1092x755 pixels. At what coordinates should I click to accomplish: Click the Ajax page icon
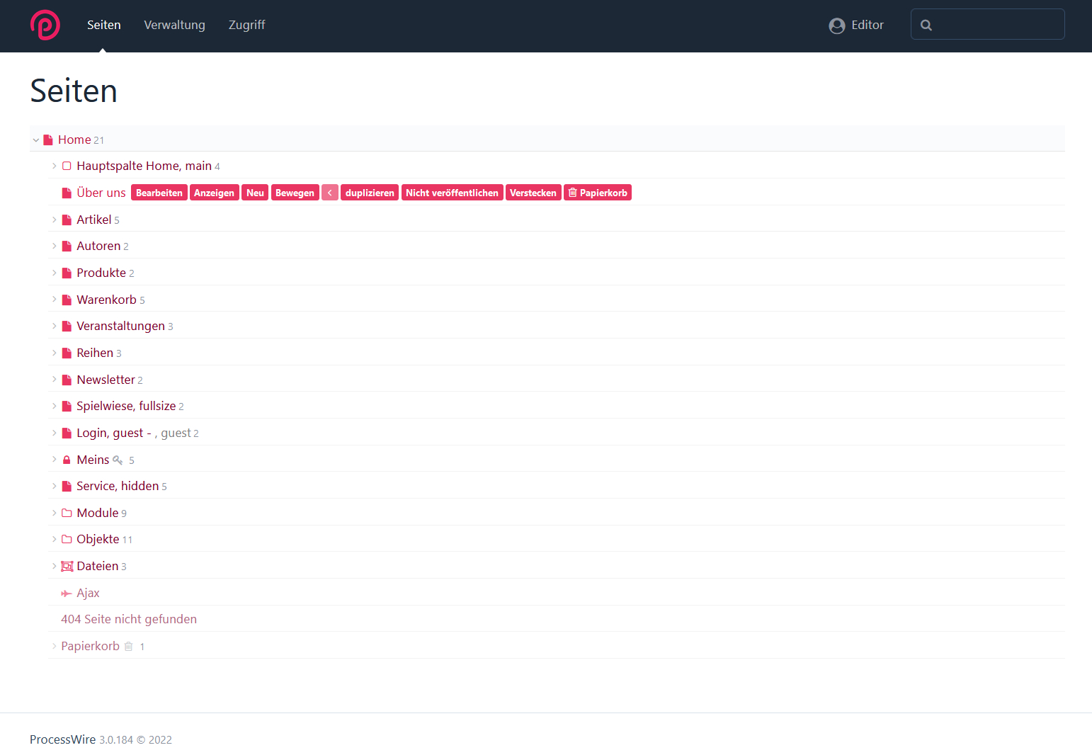tap(67, 594)
